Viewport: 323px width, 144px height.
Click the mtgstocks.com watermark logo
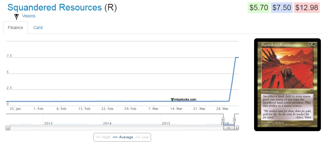coord(183,99)
